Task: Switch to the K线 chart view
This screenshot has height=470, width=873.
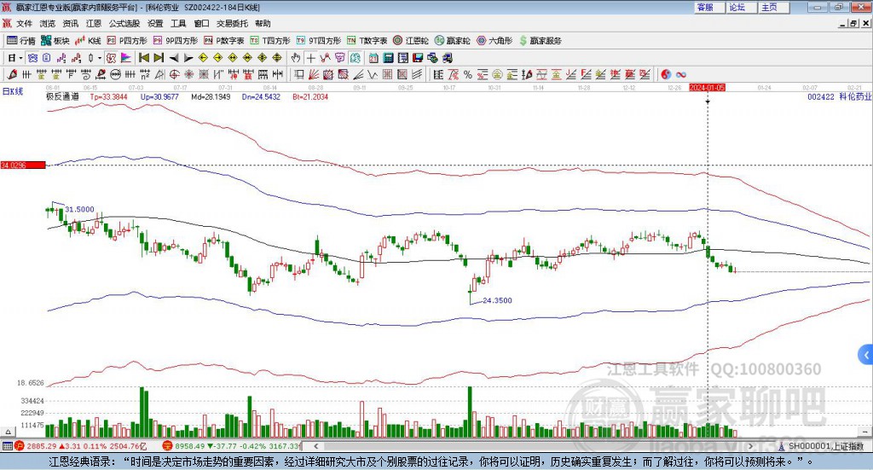Action: [x=88, y=41]
